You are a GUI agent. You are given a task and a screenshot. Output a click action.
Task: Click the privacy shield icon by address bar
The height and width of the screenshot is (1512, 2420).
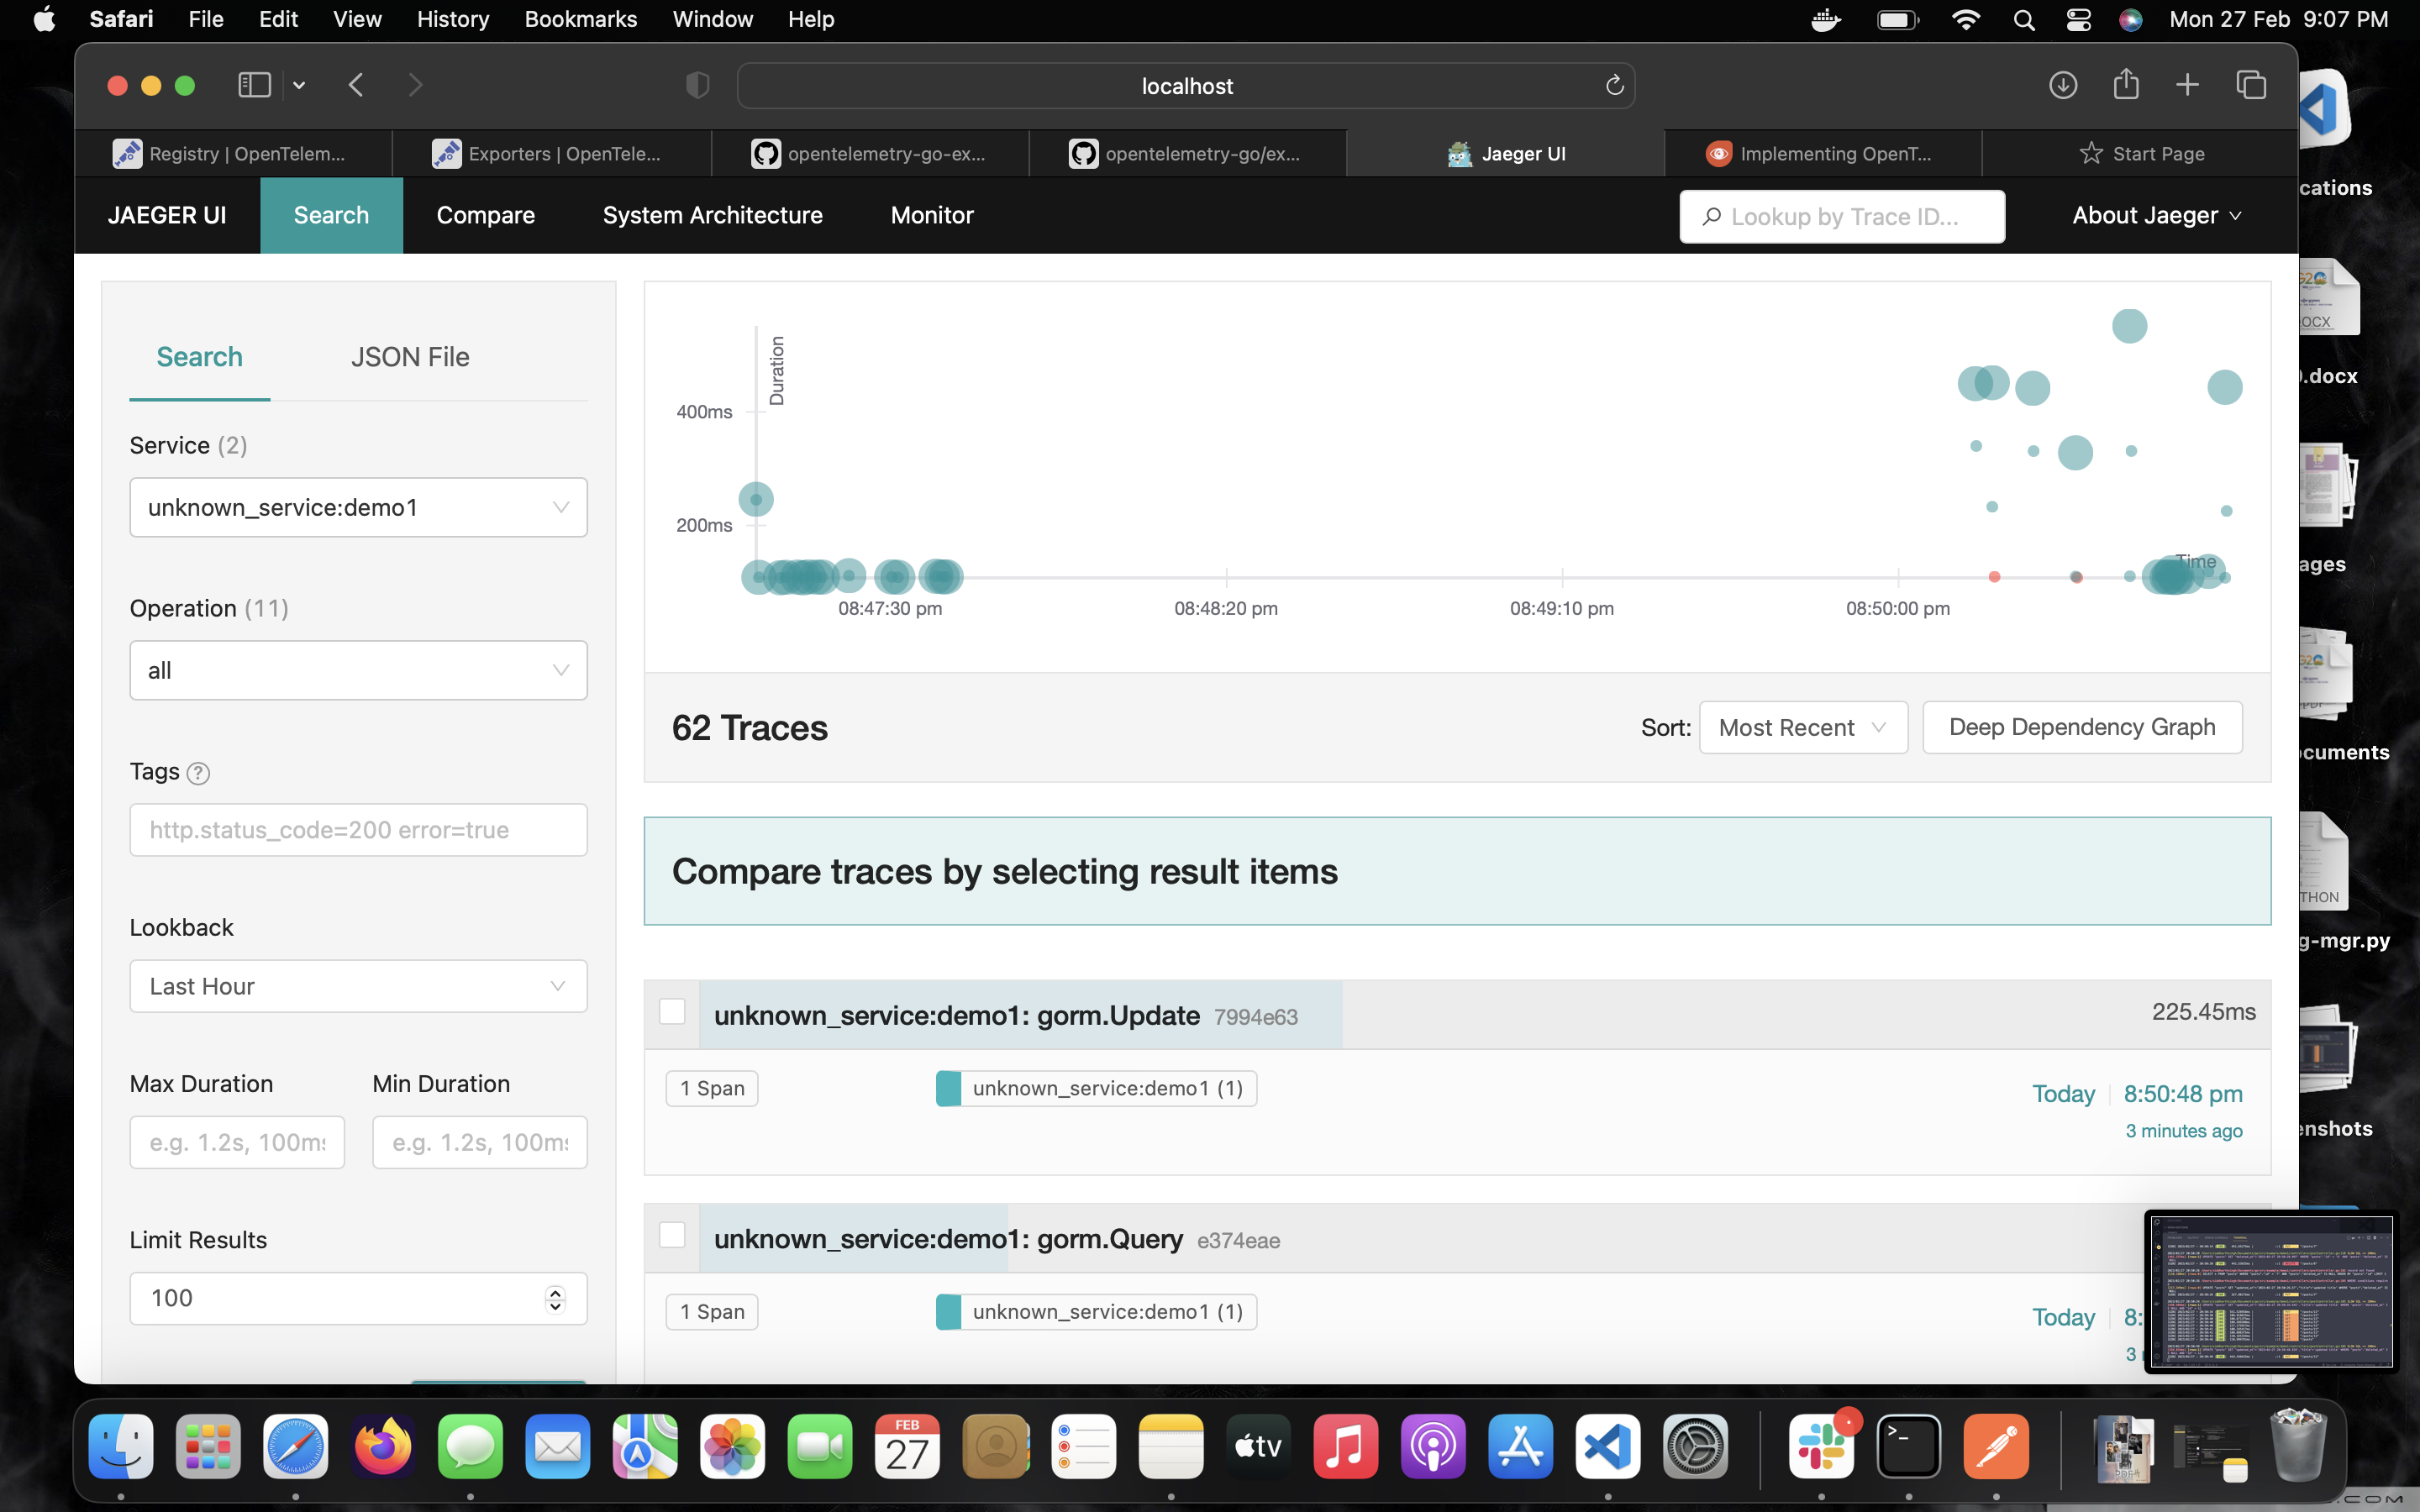tap(697, 86)
